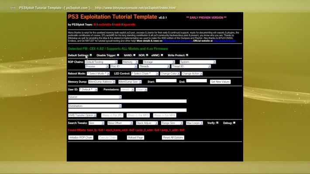The height and width of the screenshot is (174, 310).
Task: Click the Set New Values button
Action: (x=220, y=82)
